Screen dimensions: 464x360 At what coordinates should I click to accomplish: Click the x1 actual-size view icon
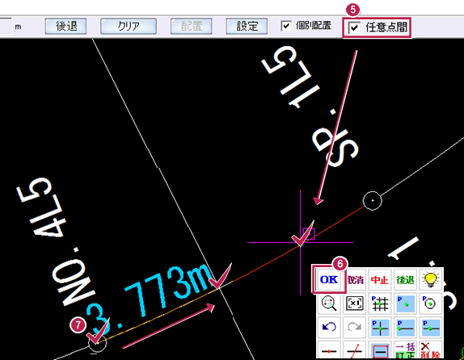[355, 303]
